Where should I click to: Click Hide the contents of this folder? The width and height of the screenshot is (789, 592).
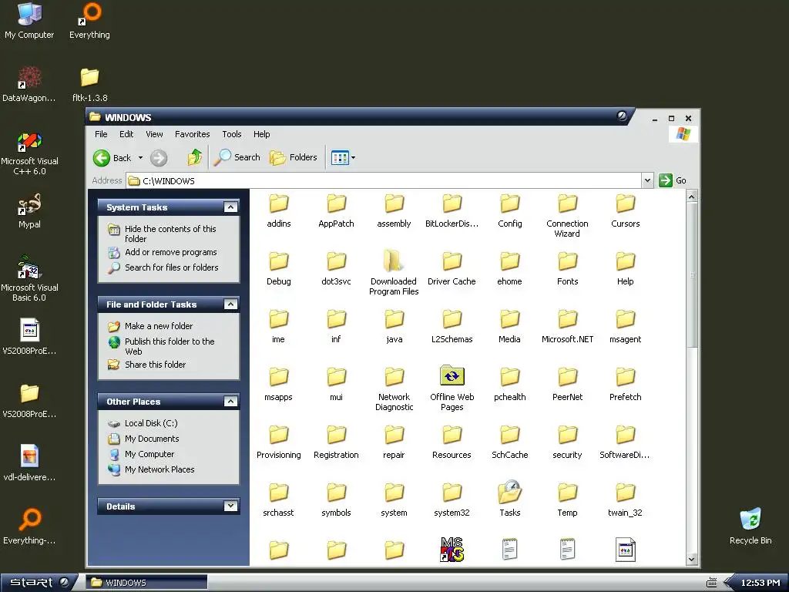(x=170, y=234)
